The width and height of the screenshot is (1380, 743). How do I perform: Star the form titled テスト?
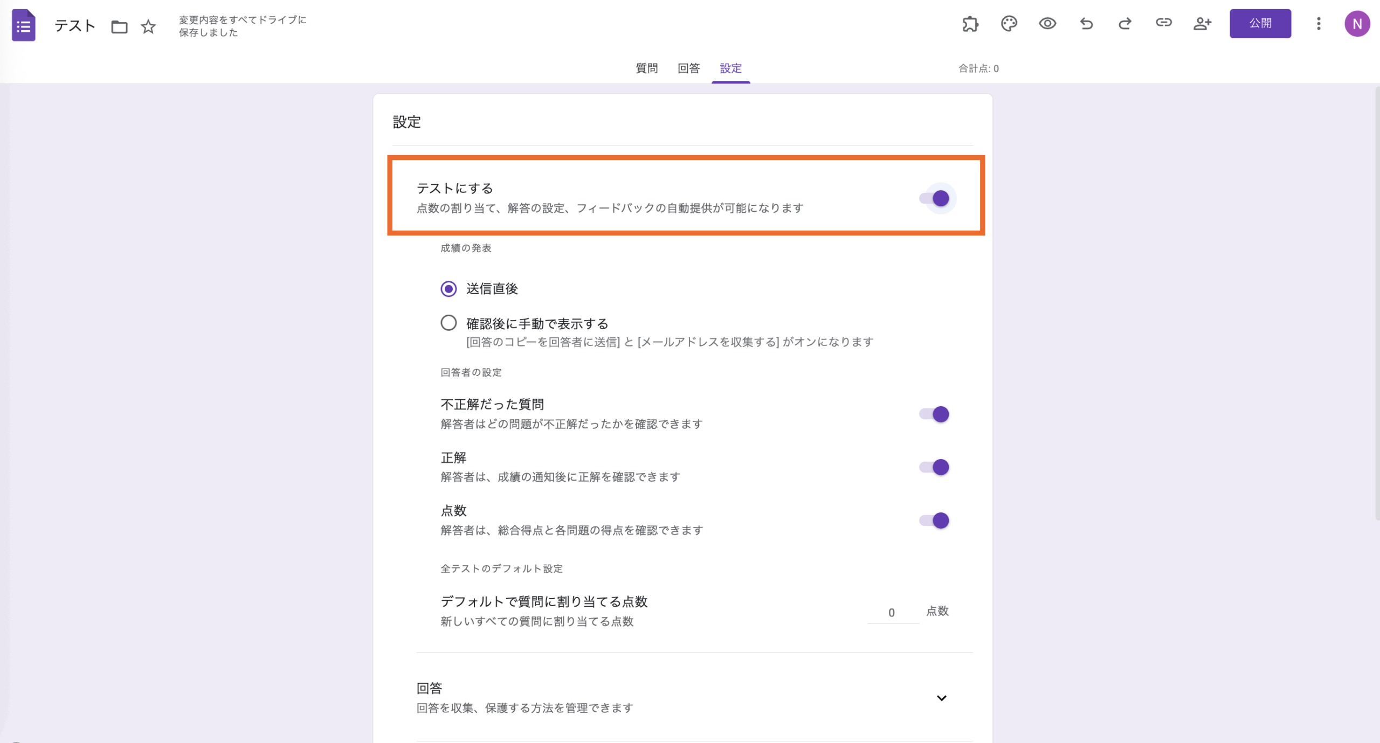(148, 26)
